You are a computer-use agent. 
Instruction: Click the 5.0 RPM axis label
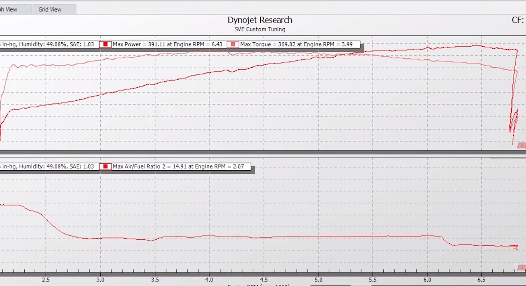pyautogui.click(x=318, y=280)
